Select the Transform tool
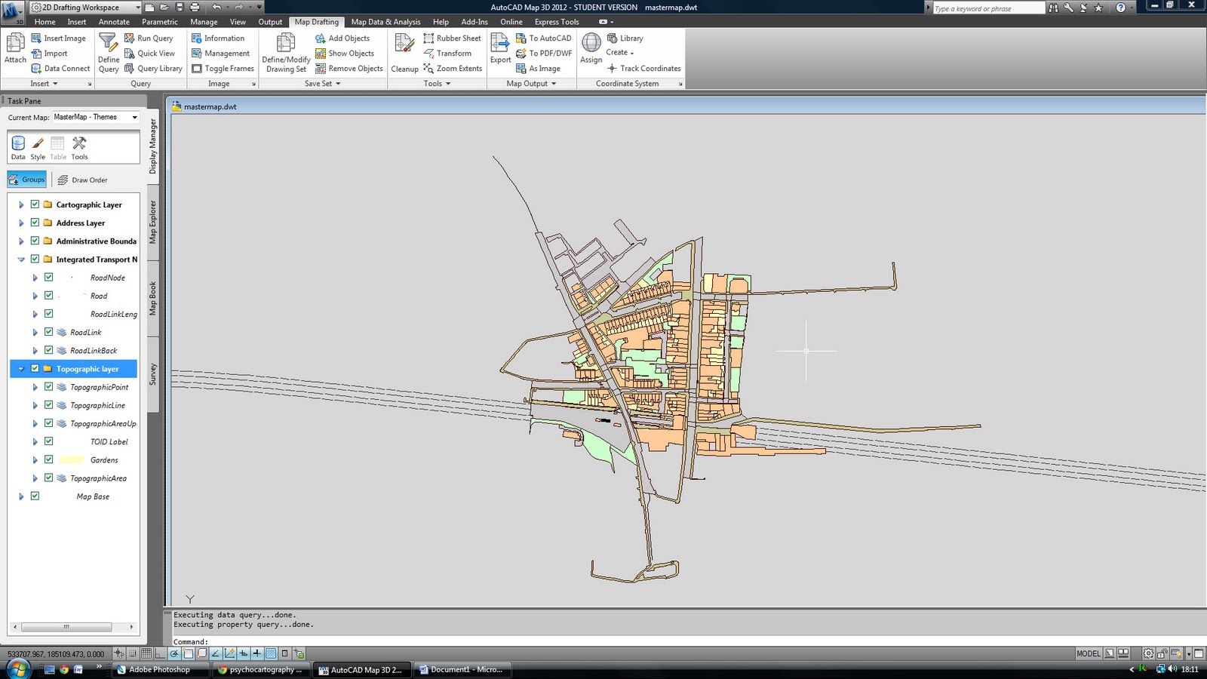 450,53
